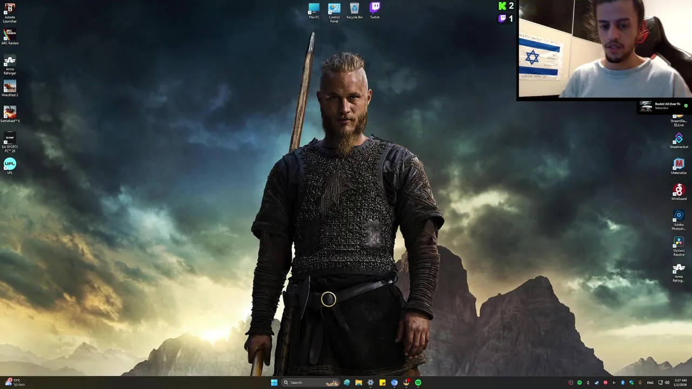Click the taskbar Search box
692x389 pixels.
point(310,383)
